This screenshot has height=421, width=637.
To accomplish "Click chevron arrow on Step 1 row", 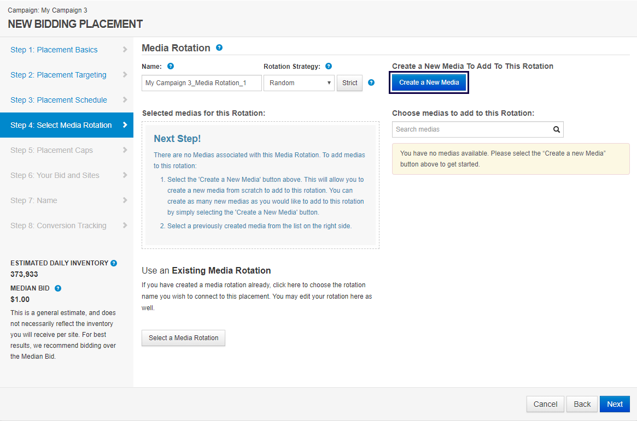I will pos(125,50).
